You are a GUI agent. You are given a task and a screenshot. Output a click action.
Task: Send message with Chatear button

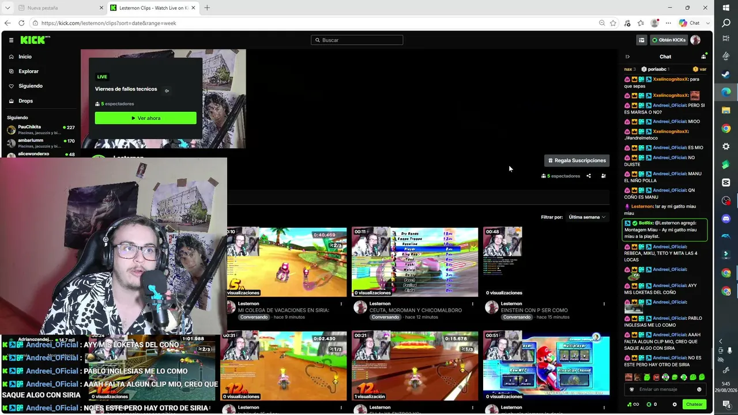694,404
